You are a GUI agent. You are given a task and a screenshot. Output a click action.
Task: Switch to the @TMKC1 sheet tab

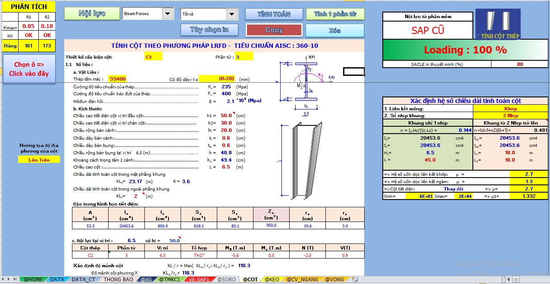coord(169,280)
